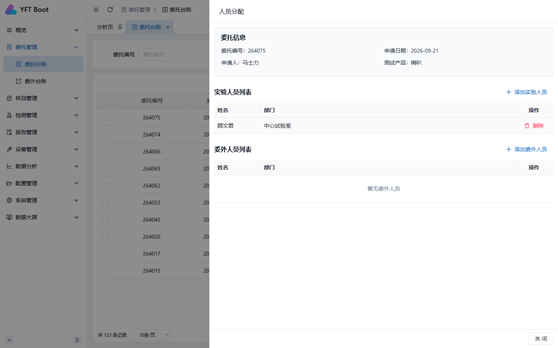Click the pin icon on 分析页 tab

120,27
